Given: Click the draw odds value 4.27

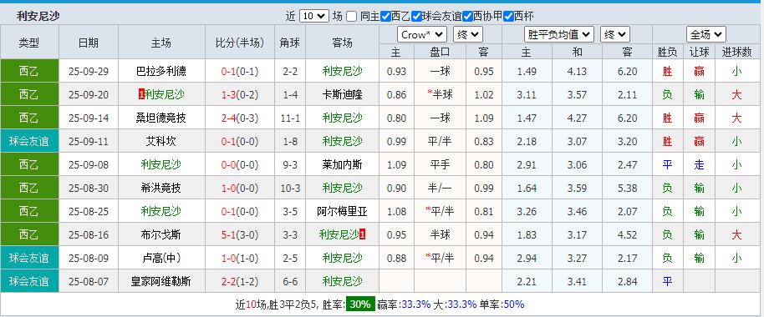Looking at the screenshot, I should (577, 118).
